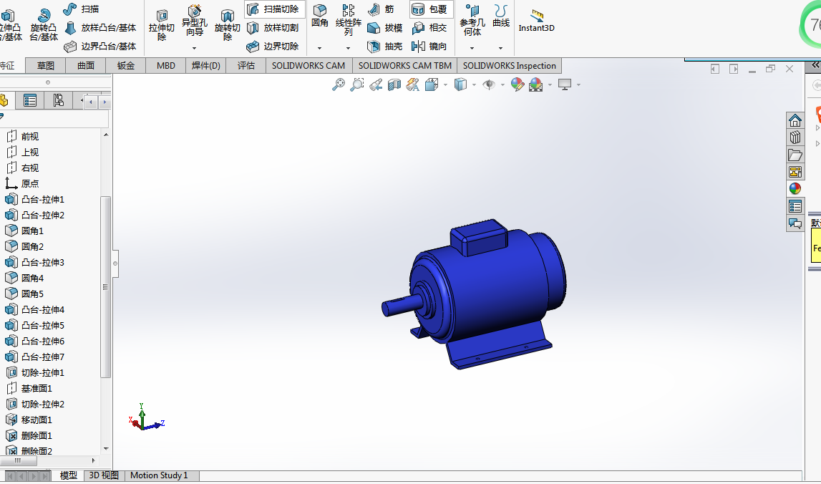Choose the 放样切割 lofted cut tool

273,28
